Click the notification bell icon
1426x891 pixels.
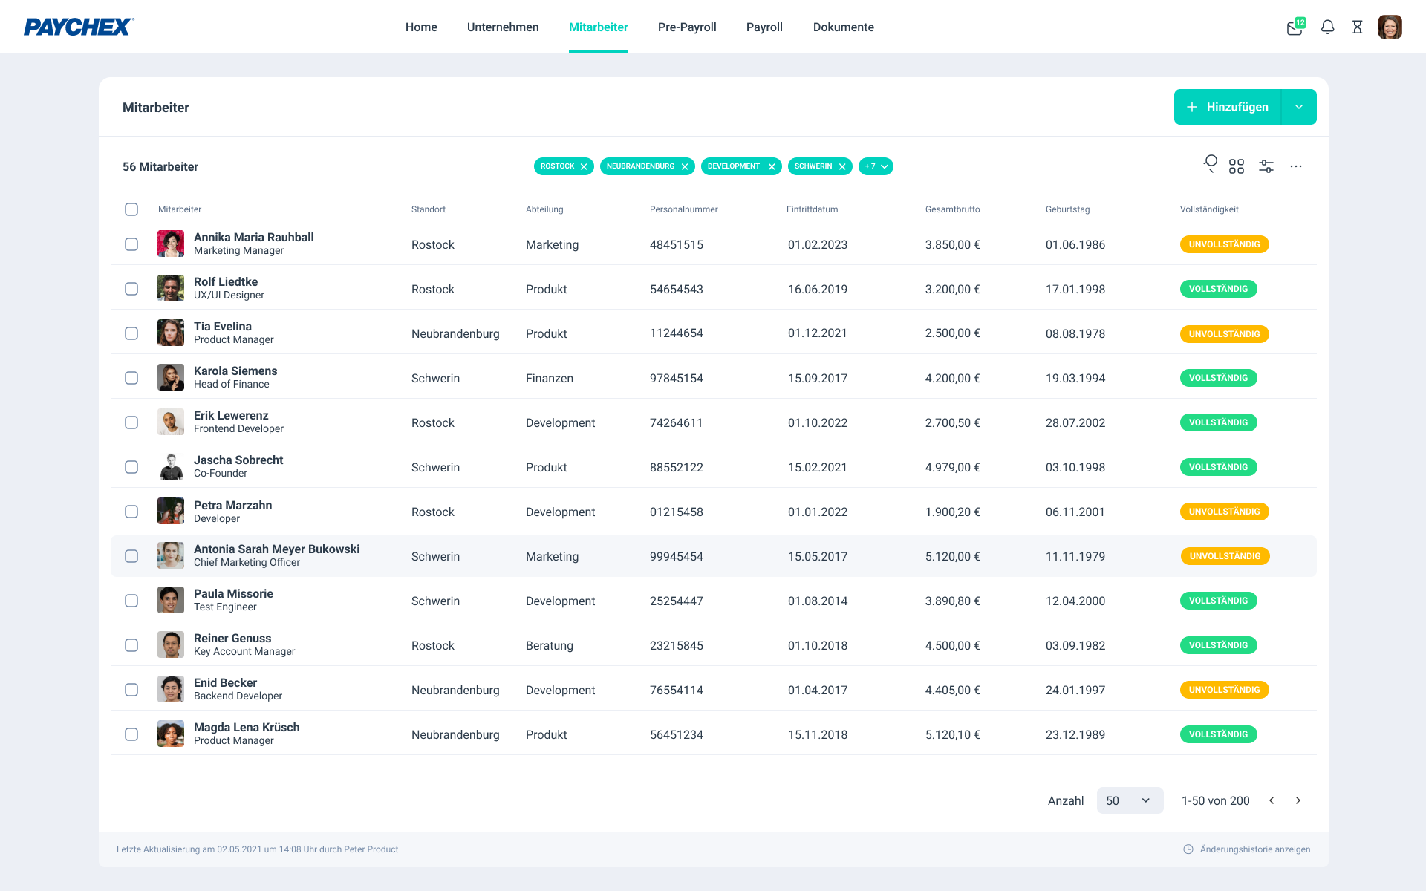1327,27
